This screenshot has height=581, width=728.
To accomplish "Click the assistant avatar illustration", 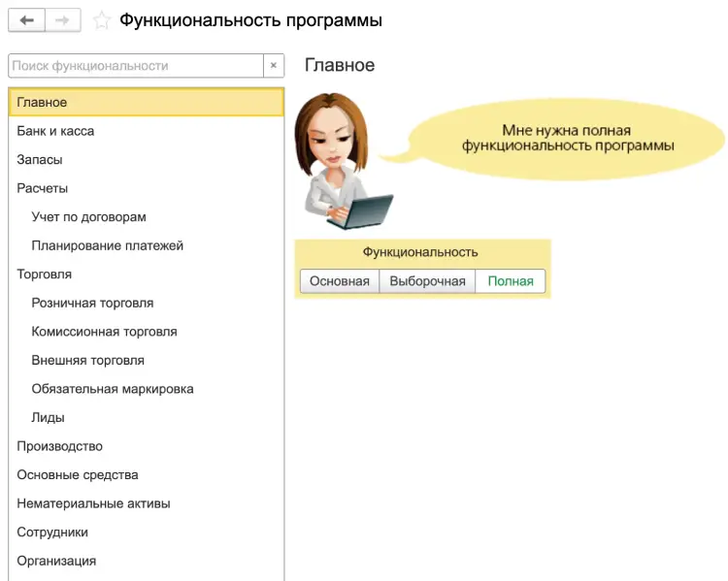I will tap(339, 158).
